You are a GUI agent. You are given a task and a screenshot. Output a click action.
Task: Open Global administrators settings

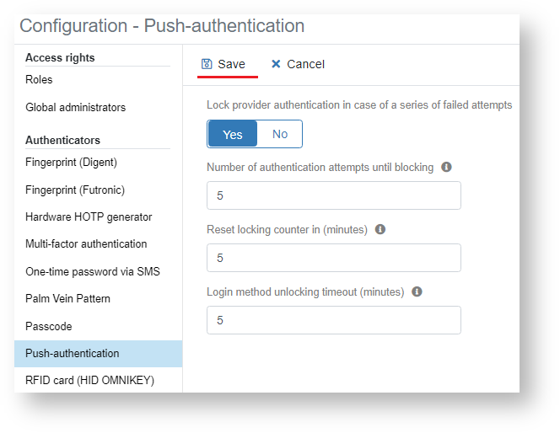(x=75, y=108)
